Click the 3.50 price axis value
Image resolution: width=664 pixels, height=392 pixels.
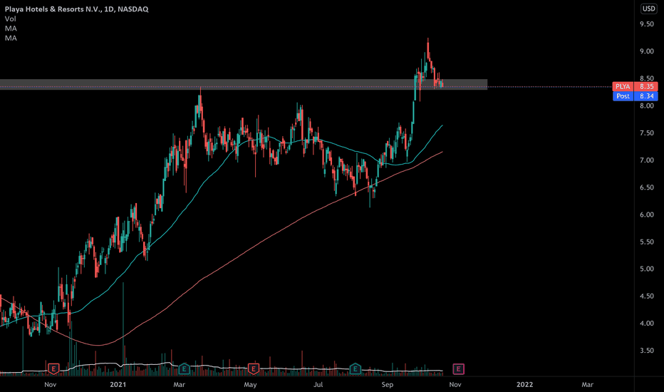[647, 351]
